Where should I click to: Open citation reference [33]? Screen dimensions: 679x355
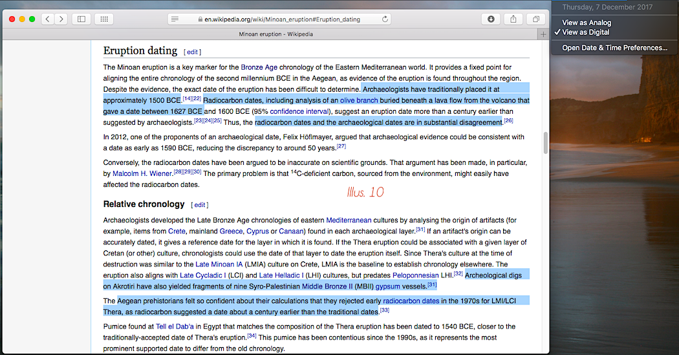(x=385, y=310)
